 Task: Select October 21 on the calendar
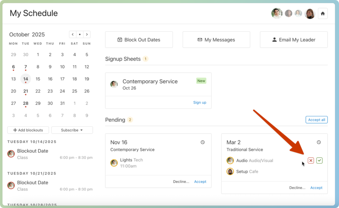pos(26,91)
